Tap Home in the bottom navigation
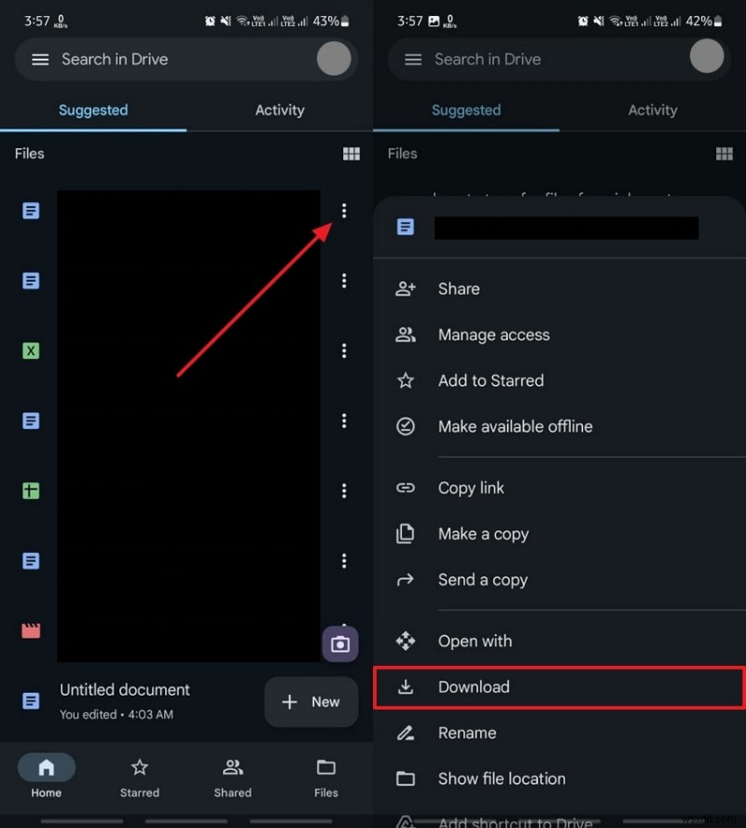746x828 pixels. 47,778
